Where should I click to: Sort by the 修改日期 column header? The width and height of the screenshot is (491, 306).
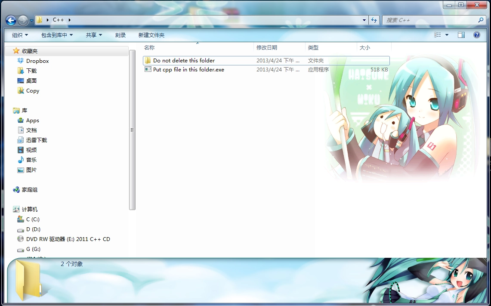(x=267, y=48)
